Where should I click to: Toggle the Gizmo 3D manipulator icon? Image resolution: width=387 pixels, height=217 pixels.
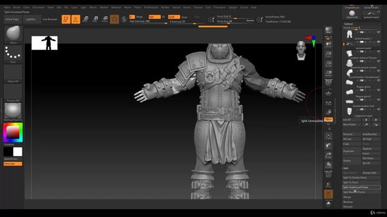114,19
